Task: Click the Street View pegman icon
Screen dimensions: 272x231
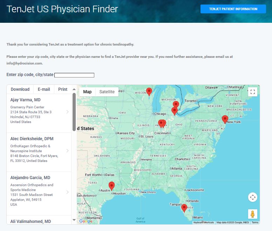Action: tap(253, 214)
